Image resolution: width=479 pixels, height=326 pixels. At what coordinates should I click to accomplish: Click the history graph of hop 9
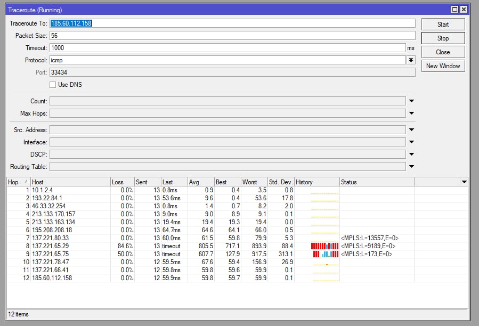(326, 254)
